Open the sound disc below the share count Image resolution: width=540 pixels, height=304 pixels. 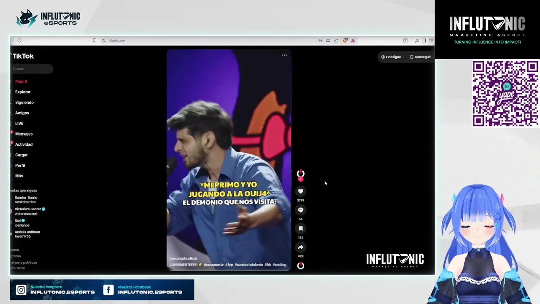coord(300,266)
